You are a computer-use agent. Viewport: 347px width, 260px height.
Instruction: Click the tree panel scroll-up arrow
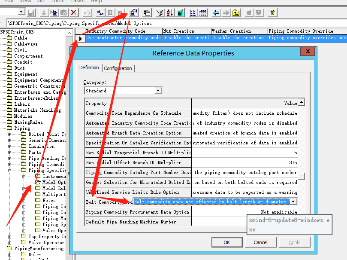point(69,33)
